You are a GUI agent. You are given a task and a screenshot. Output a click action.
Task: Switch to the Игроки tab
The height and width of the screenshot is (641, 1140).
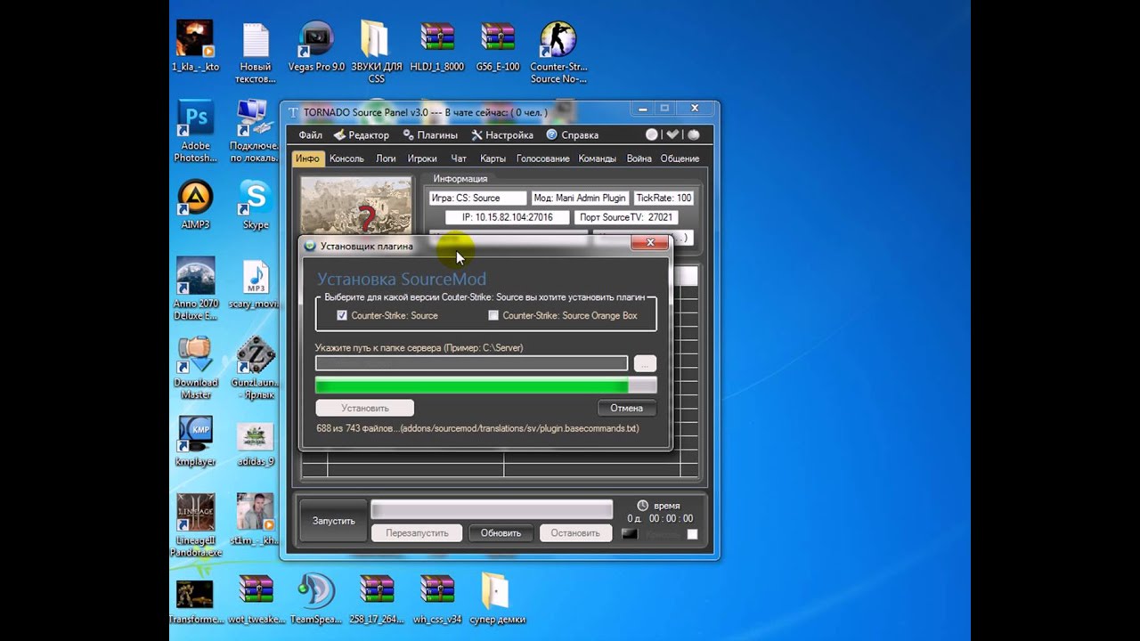(422, 158)
